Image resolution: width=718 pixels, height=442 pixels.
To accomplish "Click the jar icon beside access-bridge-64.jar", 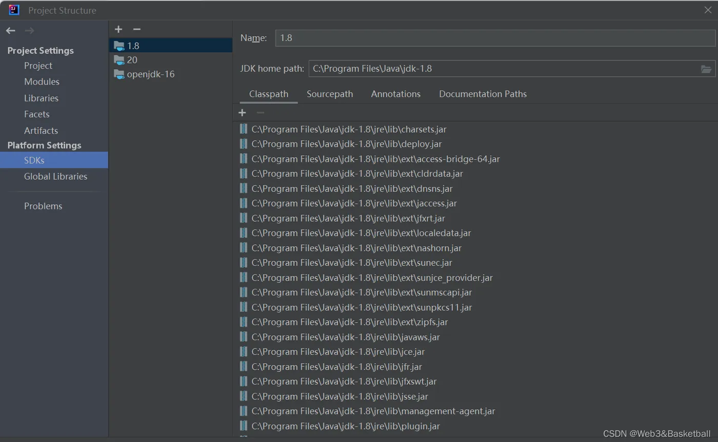I will (244, 159).
